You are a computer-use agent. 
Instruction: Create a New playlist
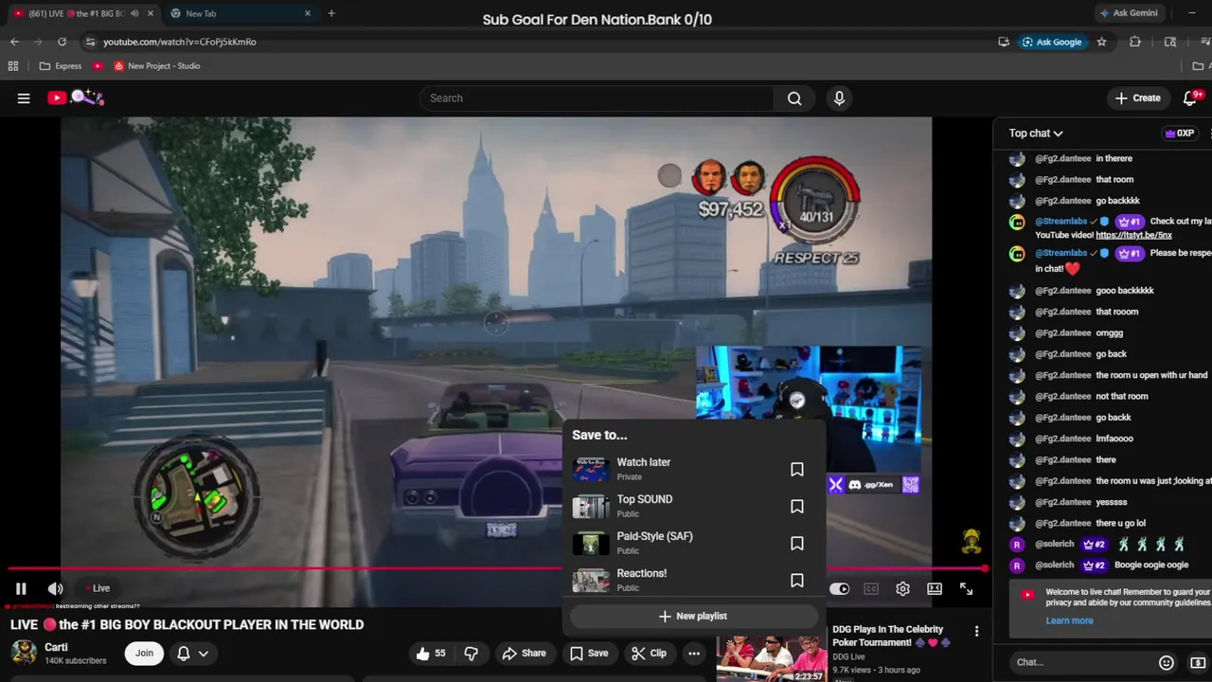pyautogui.click(x=693, y=616)
